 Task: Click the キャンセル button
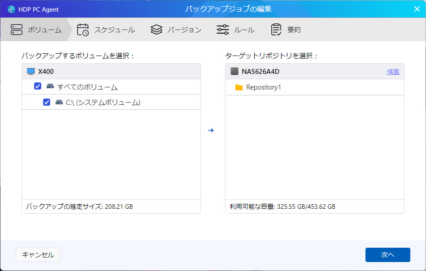(38, 255)
